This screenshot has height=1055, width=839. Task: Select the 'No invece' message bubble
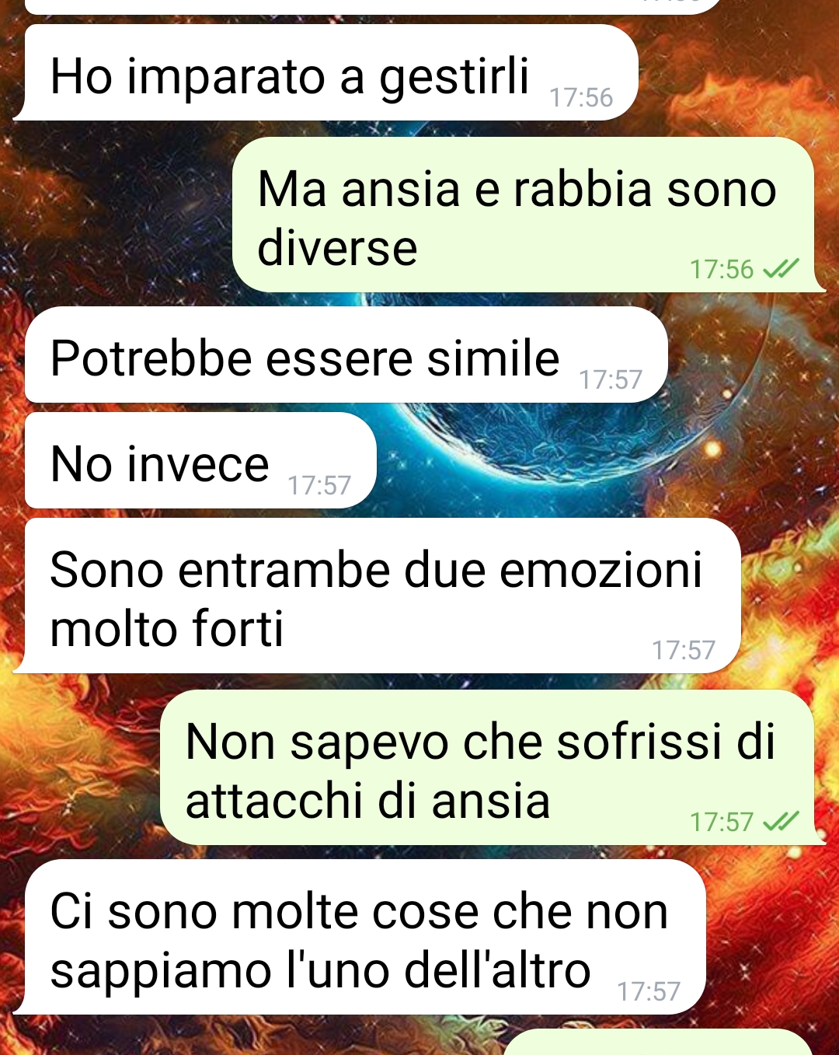(x=200, y=460)
